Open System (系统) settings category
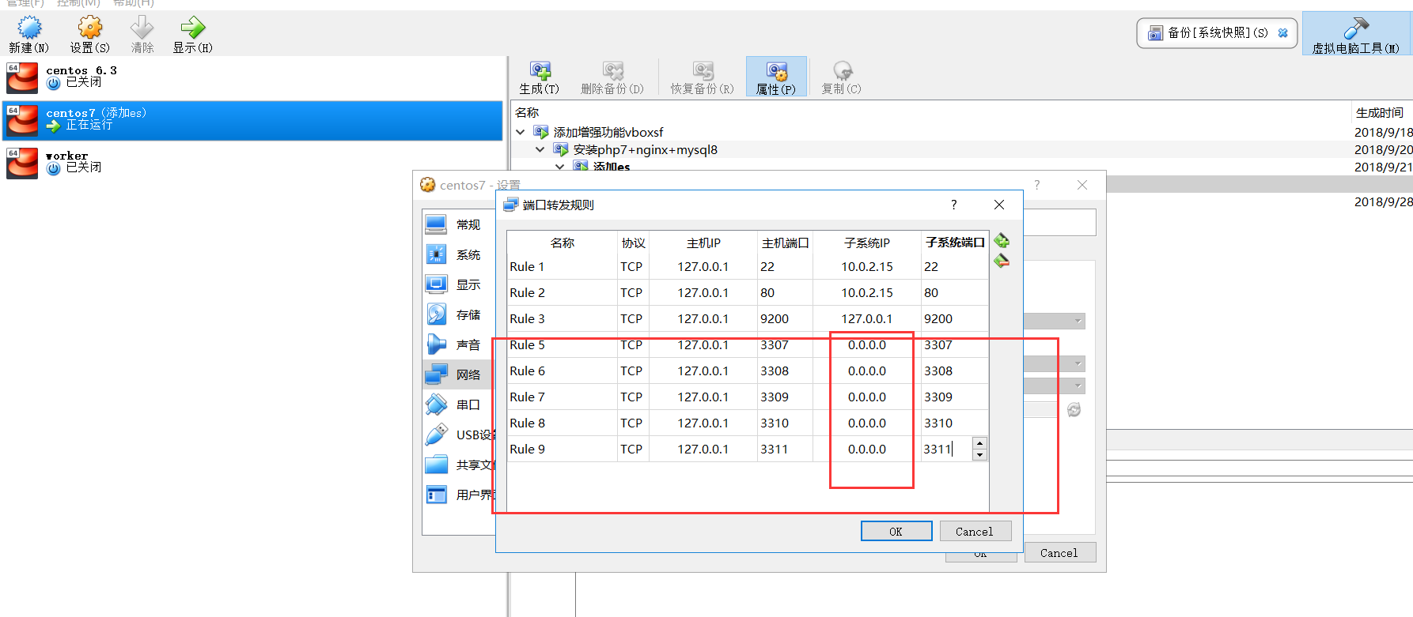1413x617 pixels. click(x=457, y=255)
